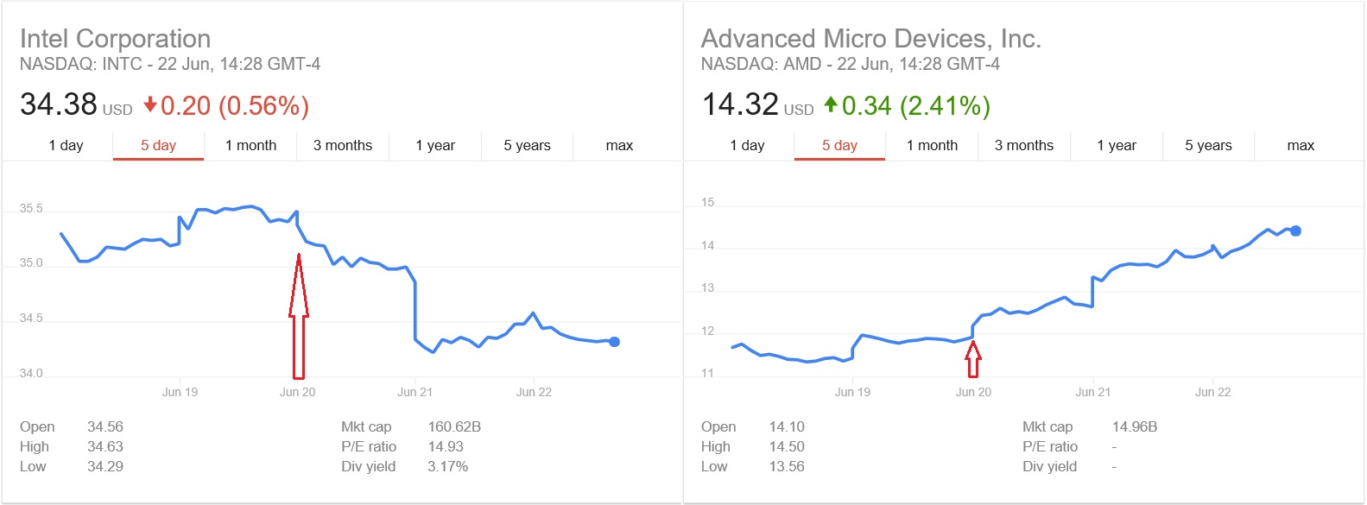Show Intel's 5 years chart
The image size is (1367, 505).
(x=527, y=145)
